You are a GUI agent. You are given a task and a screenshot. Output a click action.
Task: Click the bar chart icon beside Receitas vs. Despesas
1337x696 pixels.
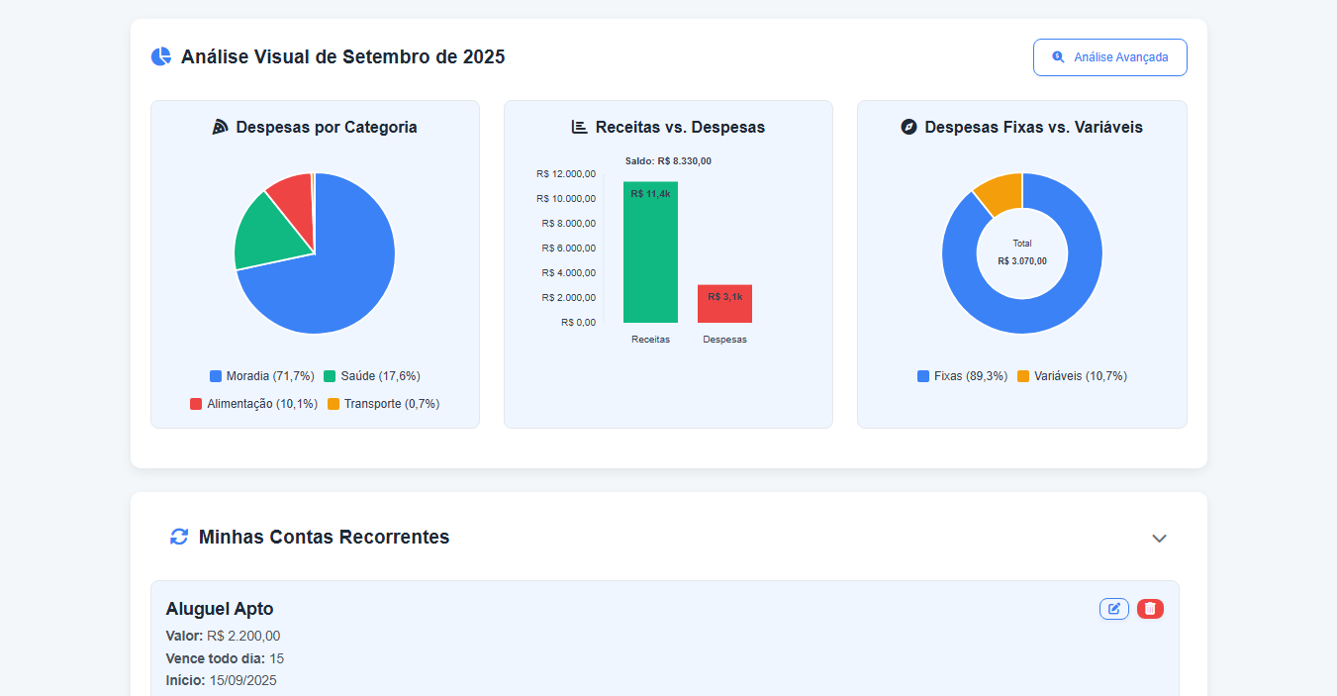pyautogui.click(x=580, y=128)
